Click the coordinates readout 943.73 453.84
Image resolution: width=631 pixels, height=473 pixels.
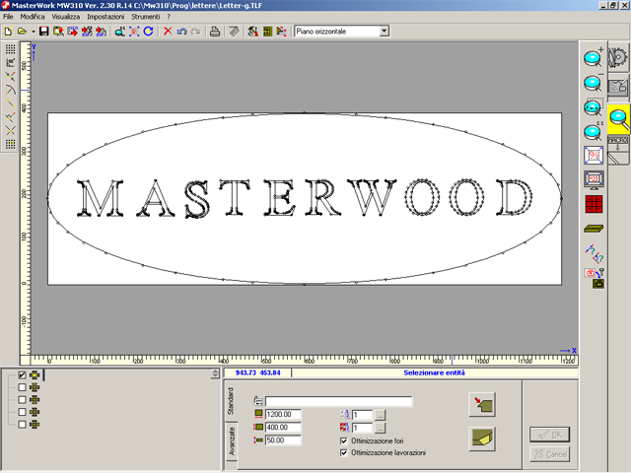click(257, 372)
